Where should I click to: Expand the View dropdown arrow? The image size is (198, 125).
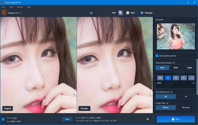pyautogui.click(x=137, y=13)
